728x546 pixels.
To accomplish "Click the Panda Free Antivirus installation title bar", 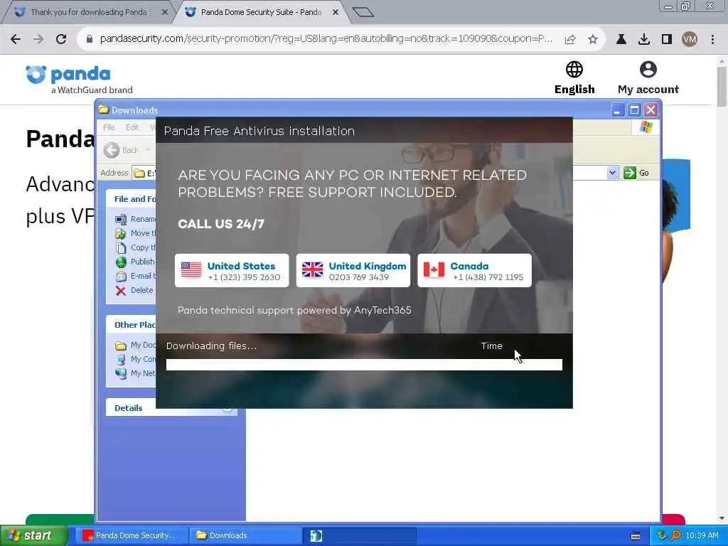I will click(x=364, y=131).
